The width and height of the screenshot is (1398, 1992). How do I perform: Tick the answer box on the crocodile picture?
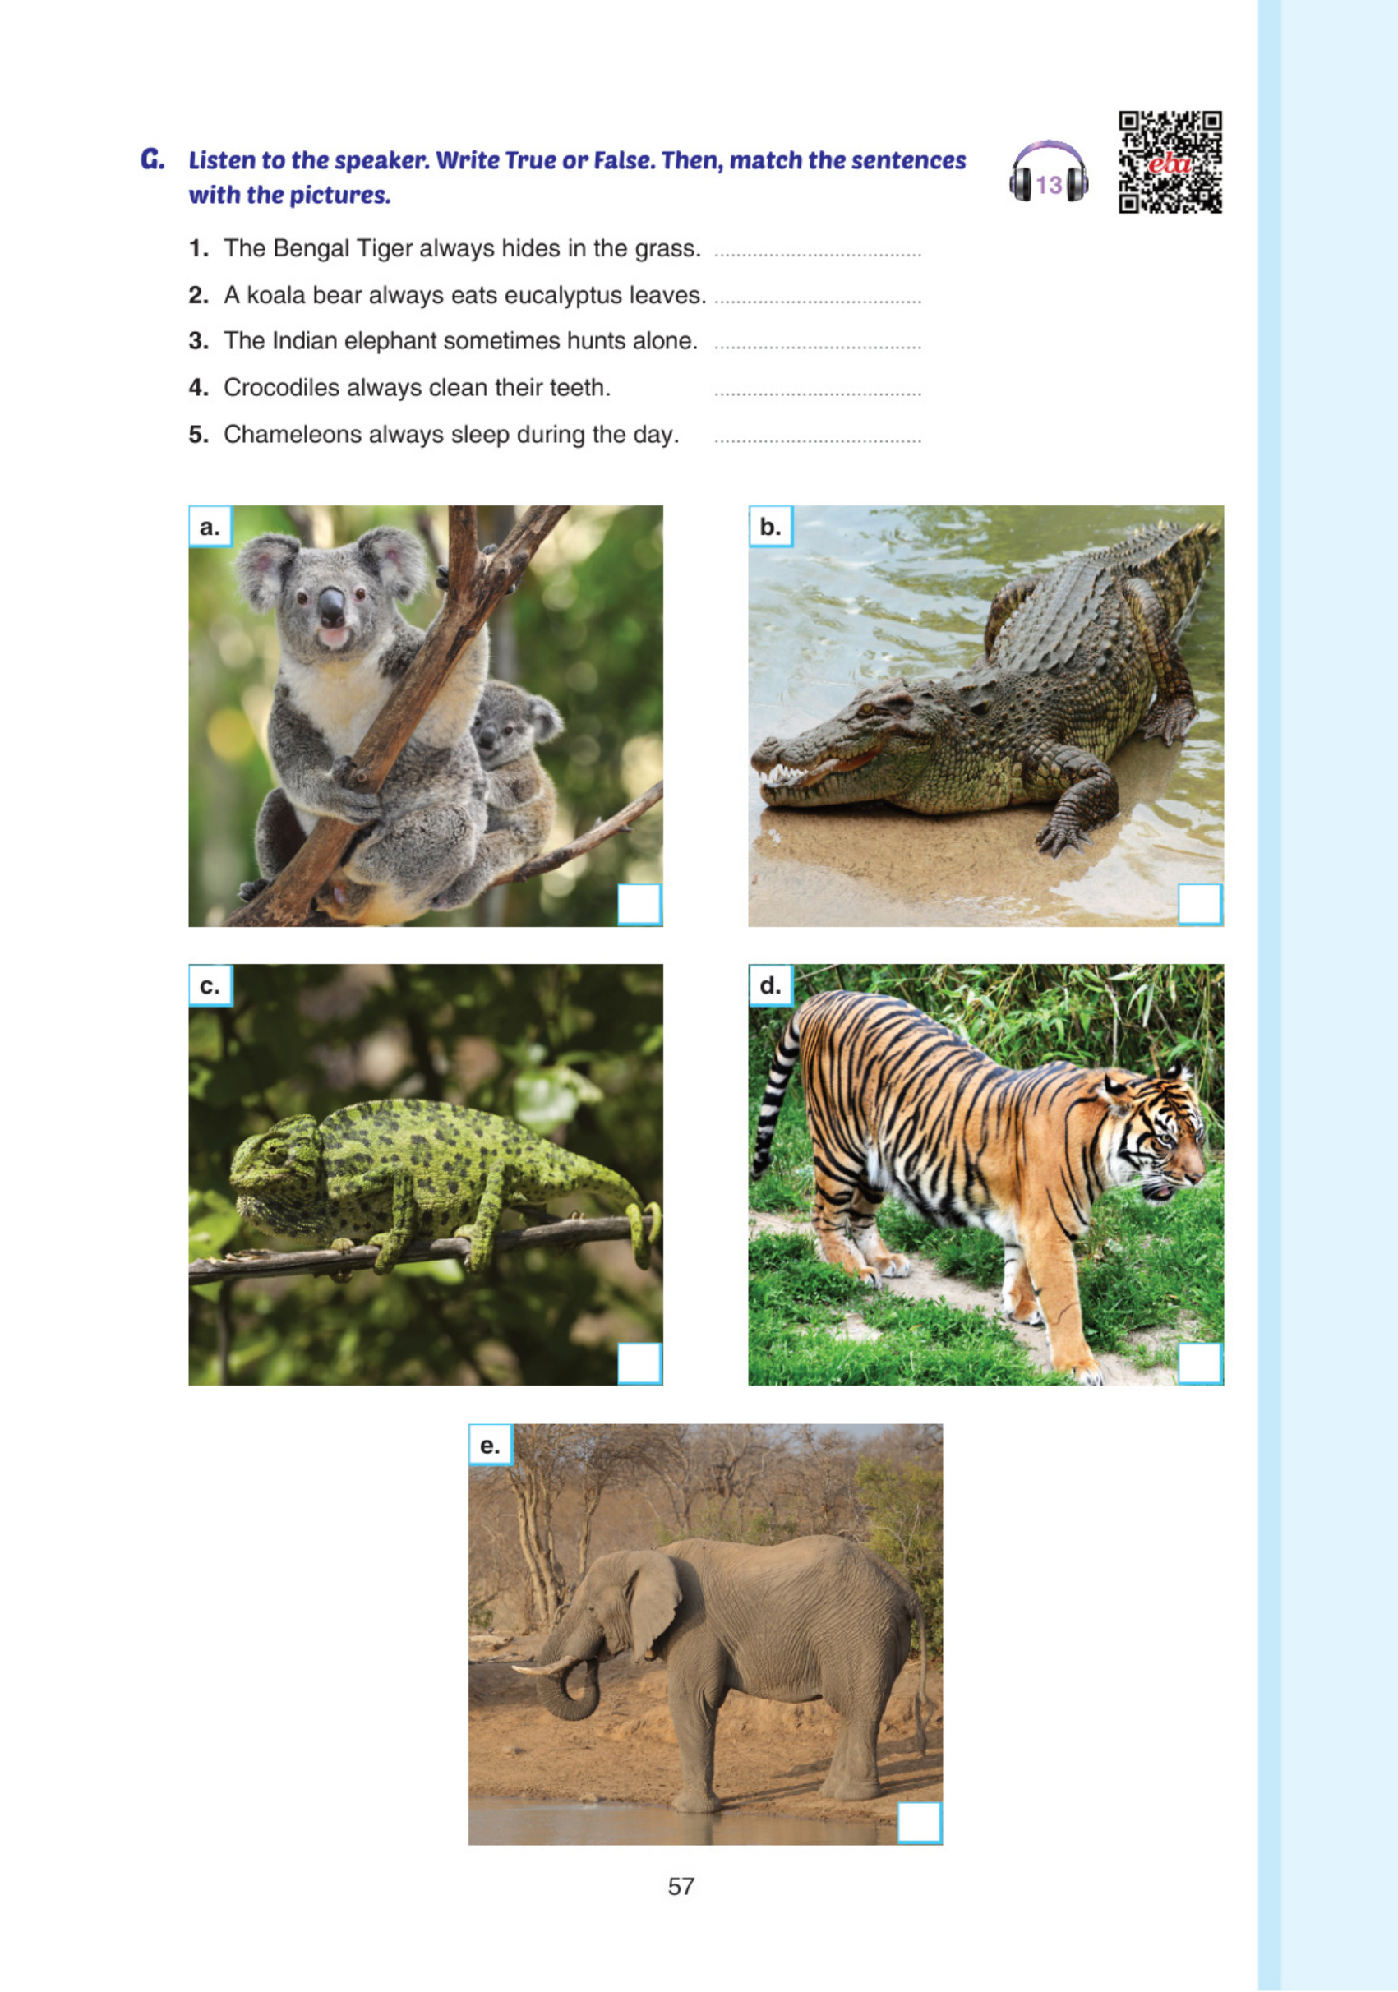1200,905
